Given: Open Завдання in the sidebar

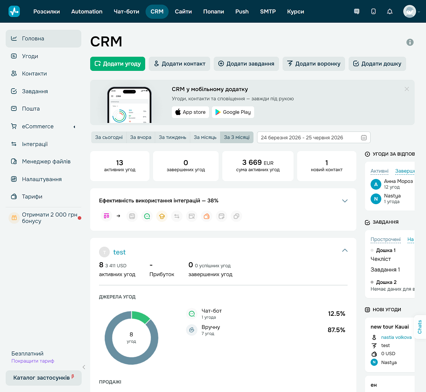Looking at the screenshot, I should [43, 91].
